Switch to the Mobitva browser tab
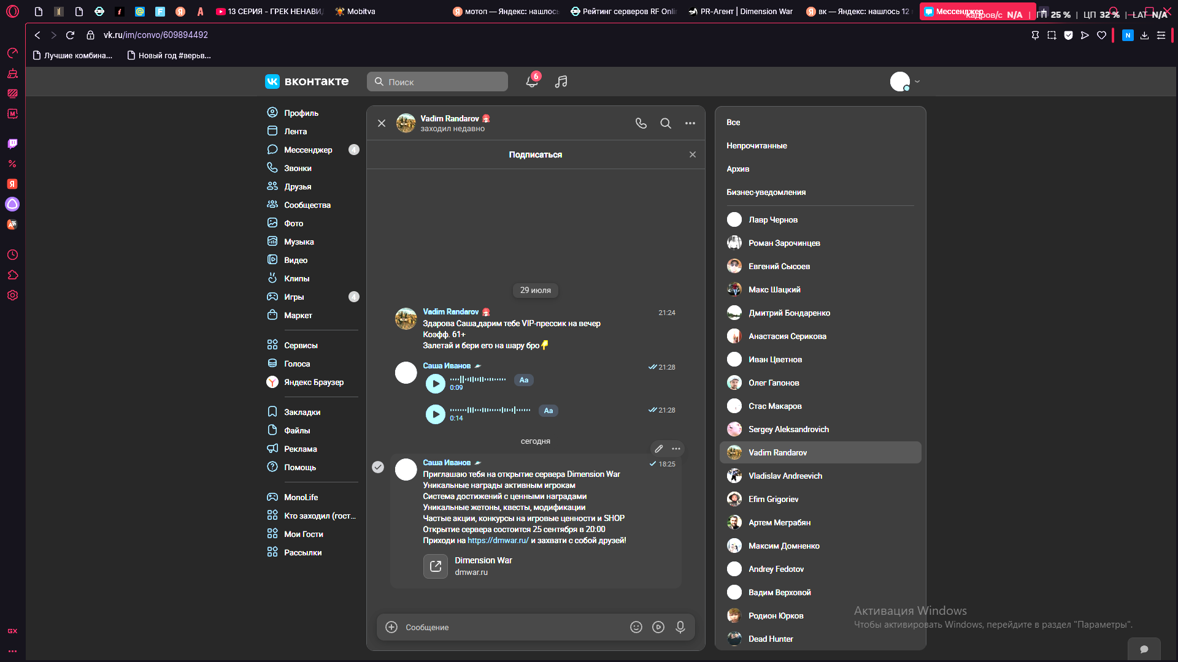This screenshot has width=1178, height=662. (355, 11)
